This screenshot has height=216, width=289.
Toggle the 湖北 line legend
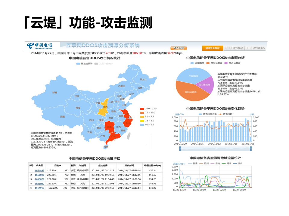[x=226, y=163]
